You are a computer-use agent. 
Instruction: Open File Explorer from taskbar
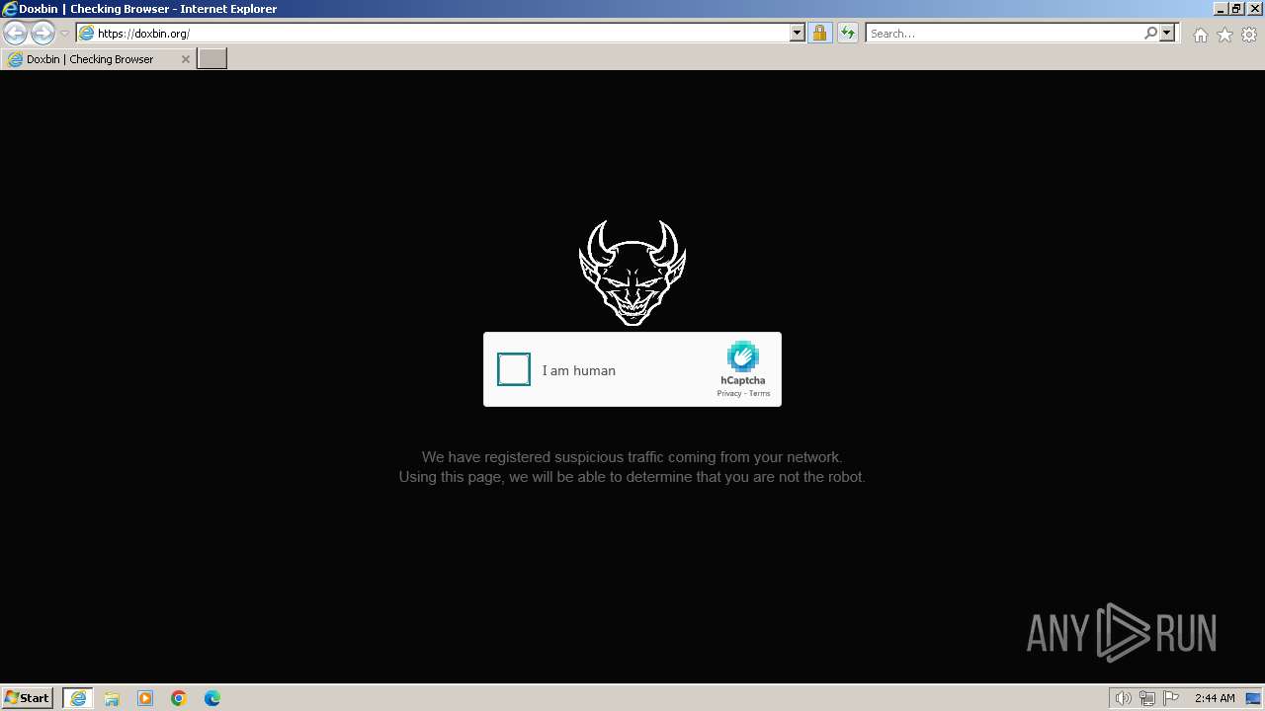click(112, 698)
